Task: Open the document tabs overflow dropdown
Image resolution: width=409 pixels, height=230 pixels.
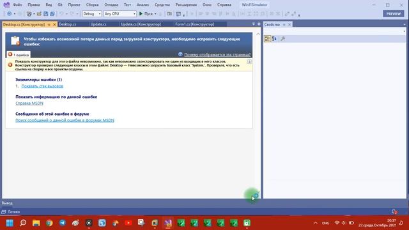Action: point(253,24)
